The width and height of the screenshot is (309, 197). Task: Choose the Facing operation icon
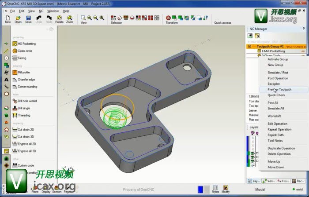(15, 58)
